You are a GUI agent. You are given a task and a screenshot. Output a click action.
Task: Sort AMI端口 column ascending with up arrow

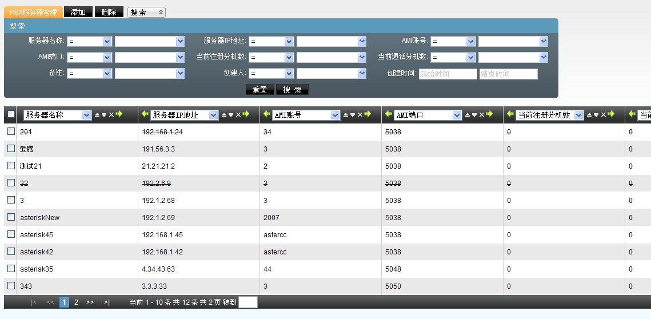[x=467, y=115]
